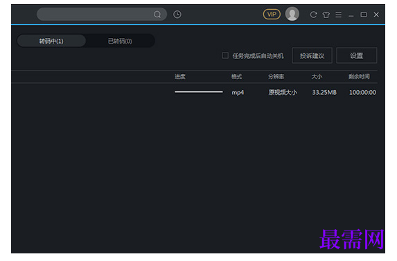Select the 33.25MB size cell

tap(324, 93)
